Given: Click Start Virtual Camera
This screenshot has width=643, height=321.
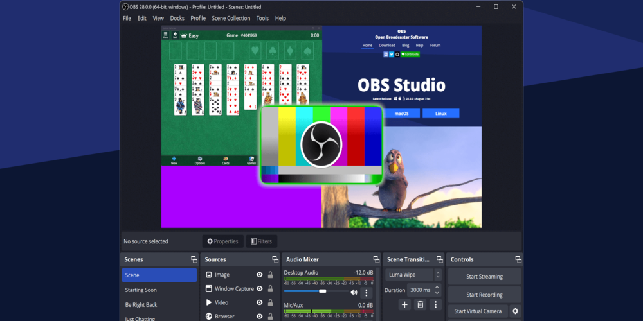Looking at the screenshot, I should 478,311.
